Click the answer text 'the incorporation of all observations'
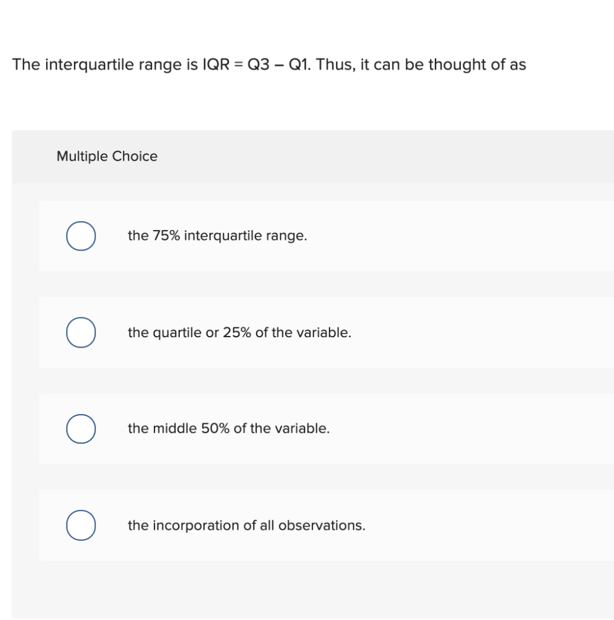This screenshot has width=614, height=620. pos(246,526)
